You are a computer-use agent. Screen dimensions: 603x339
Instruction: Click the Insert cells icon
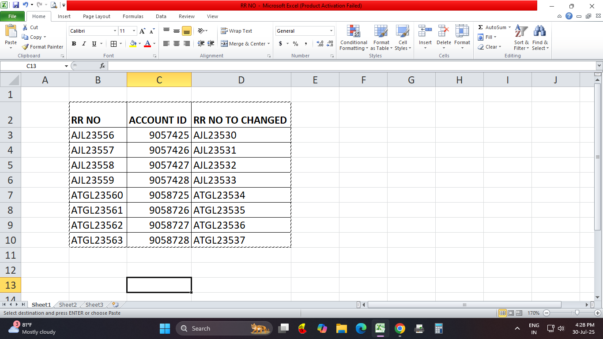pyautogui.click(x=425, y=32)
